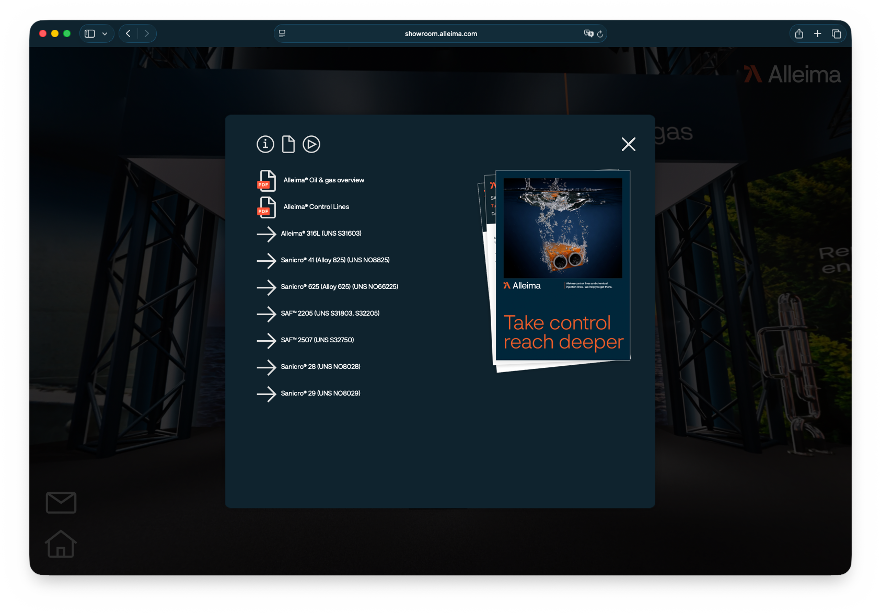This screenshot has width=881, height=614.
Task: Click showroom.alleima.com address field
Action: [x=441, y=33]
